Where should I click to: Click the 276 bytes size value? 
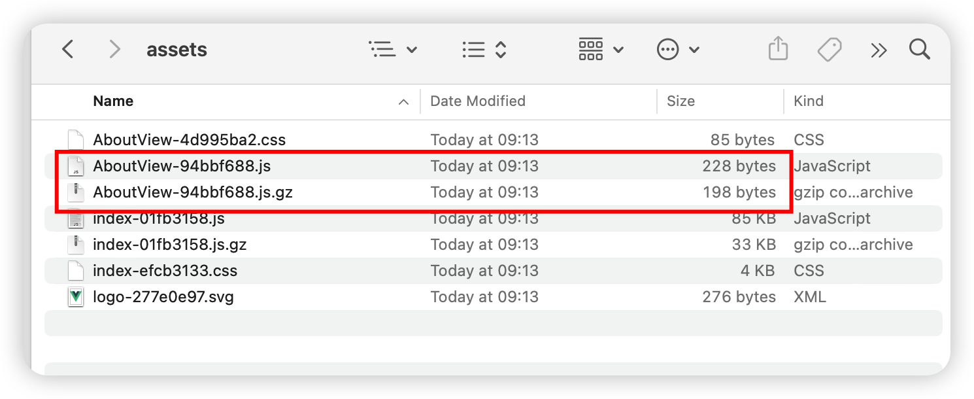pos(739,297)
